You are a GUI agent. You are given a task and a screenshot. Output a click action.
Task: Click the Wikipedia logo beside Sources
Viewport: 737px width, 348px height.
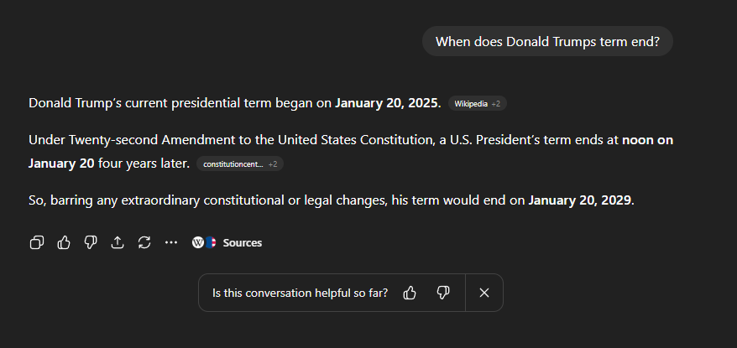click(198, 242)
